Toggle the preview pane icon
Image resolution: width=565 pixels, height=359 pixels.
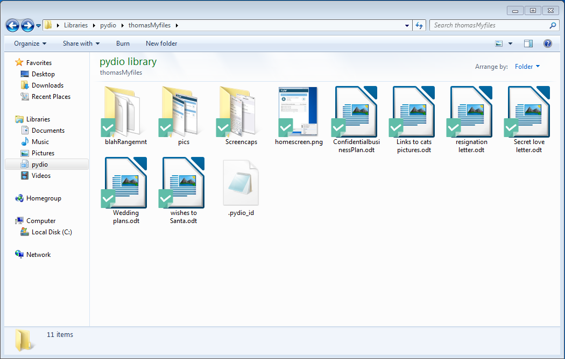528,44
